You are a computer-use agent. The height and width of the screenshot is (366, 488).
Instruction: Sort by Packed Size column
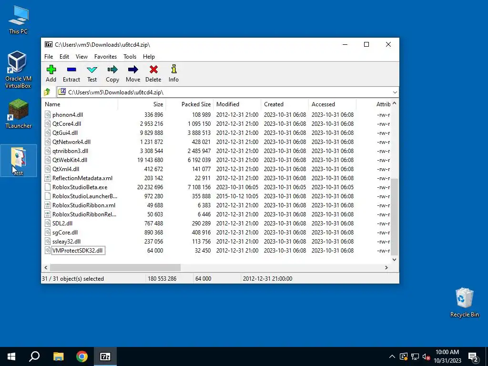pos(190,104)
